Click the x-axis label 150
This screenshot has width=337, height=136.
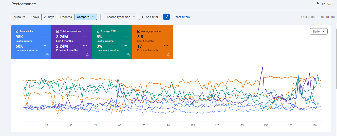coord(266,125)
